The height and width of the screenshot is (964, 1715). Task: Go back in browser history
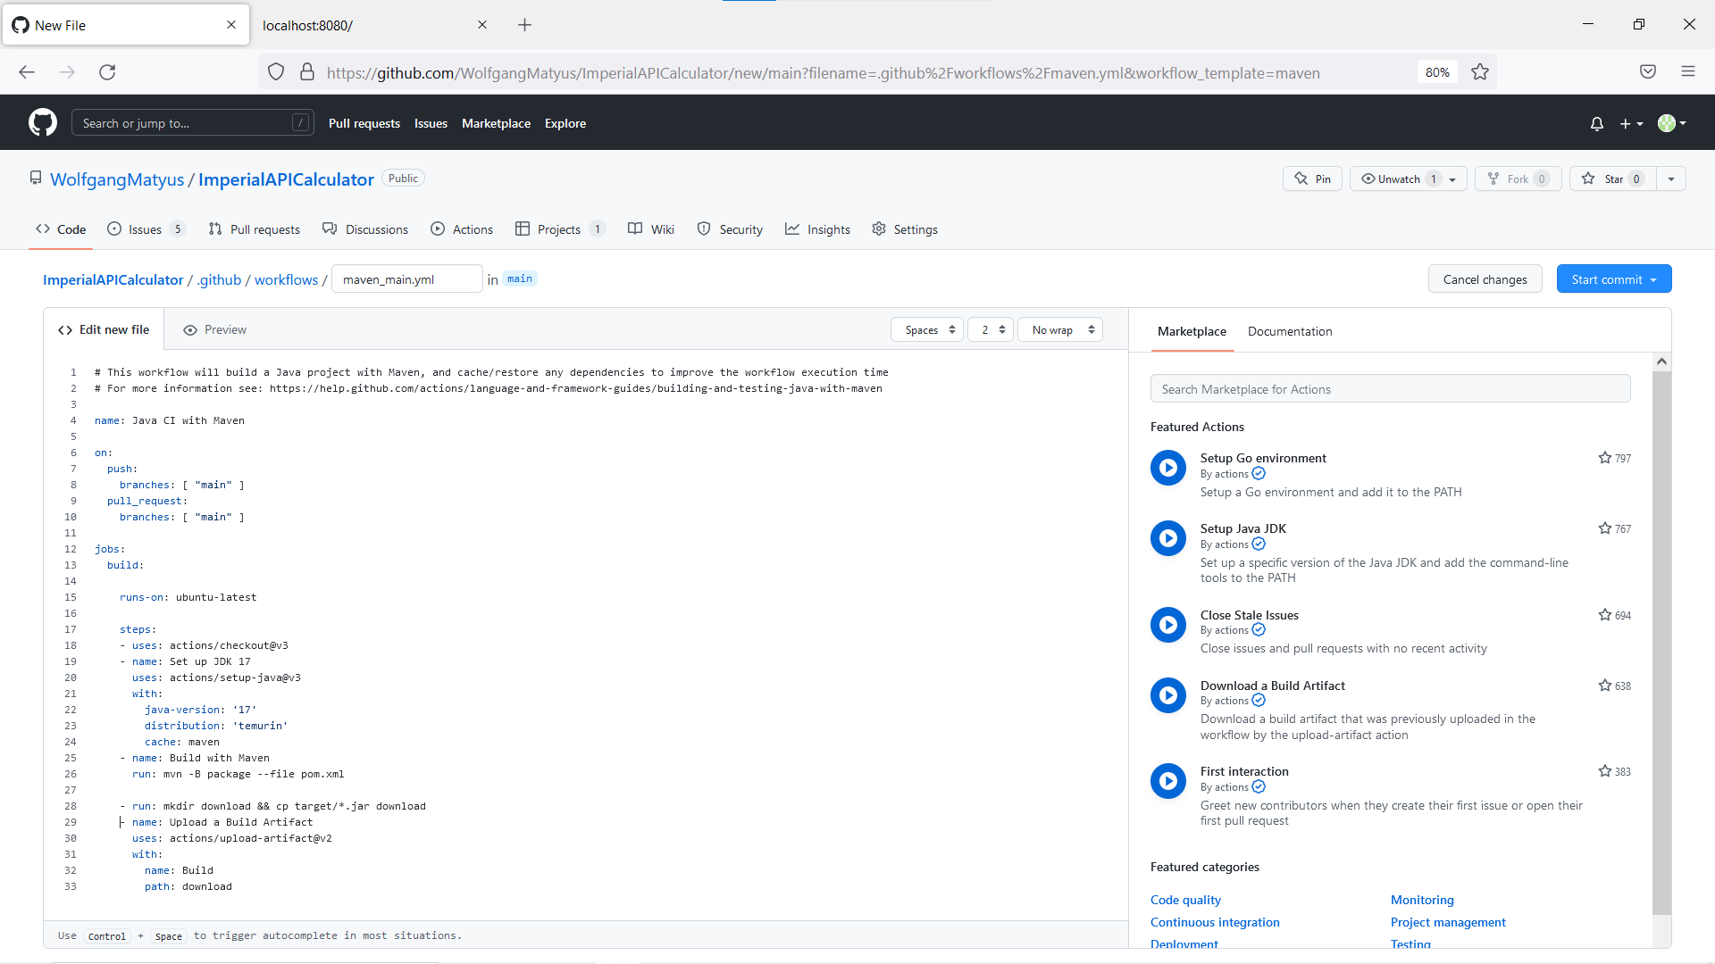[27, 72]
